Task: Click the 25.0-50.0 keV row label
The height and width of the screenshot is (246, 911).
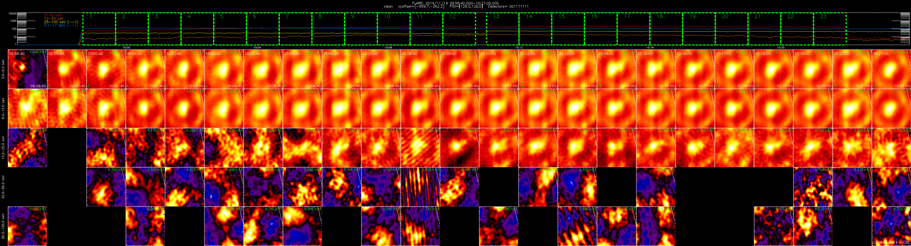Action: (x=3, y=187)
